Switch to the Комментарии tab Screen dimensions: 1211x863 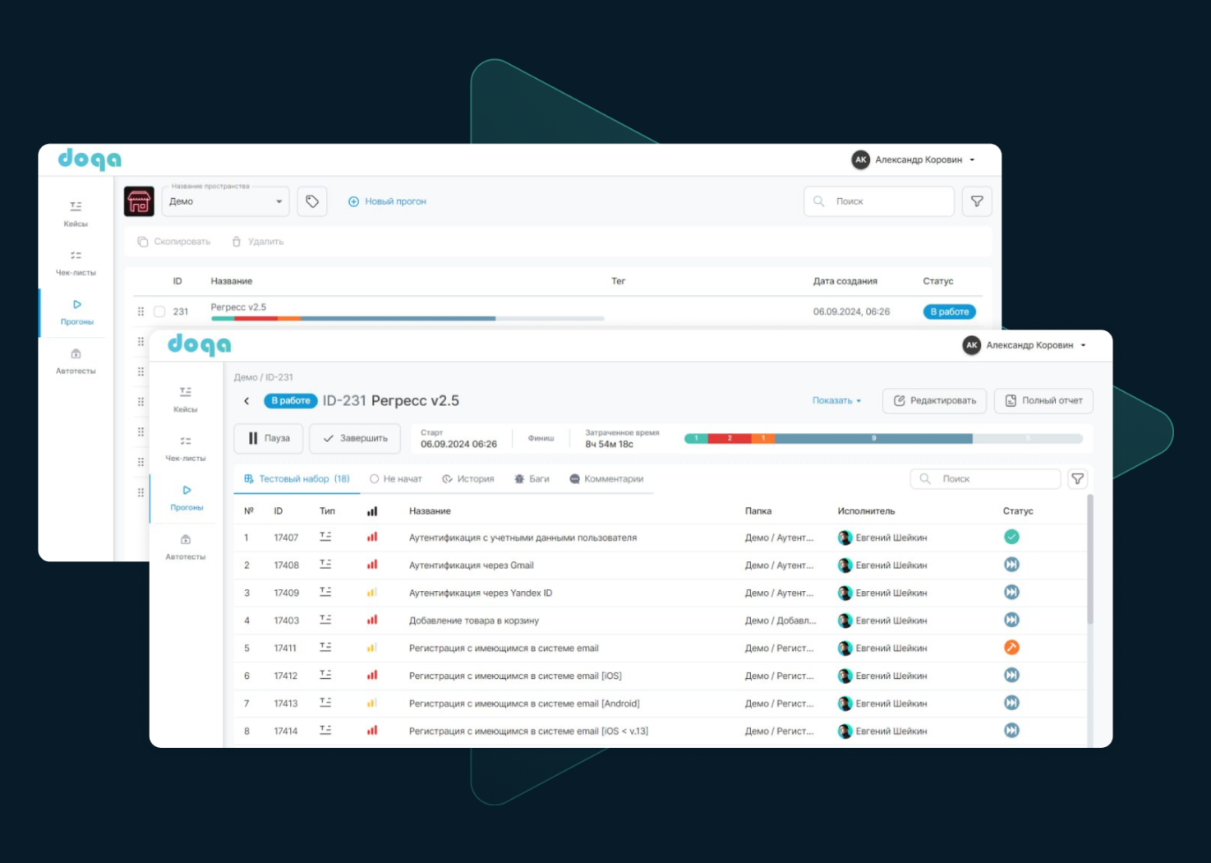[x=606, y=479]
